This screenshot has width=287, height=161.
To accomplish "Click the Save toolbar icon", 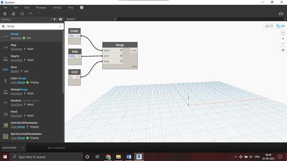I will tap(22, 14).
